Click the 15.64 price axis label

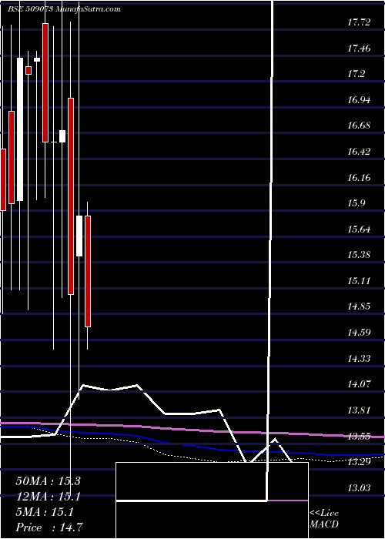[x=359, y=229]
